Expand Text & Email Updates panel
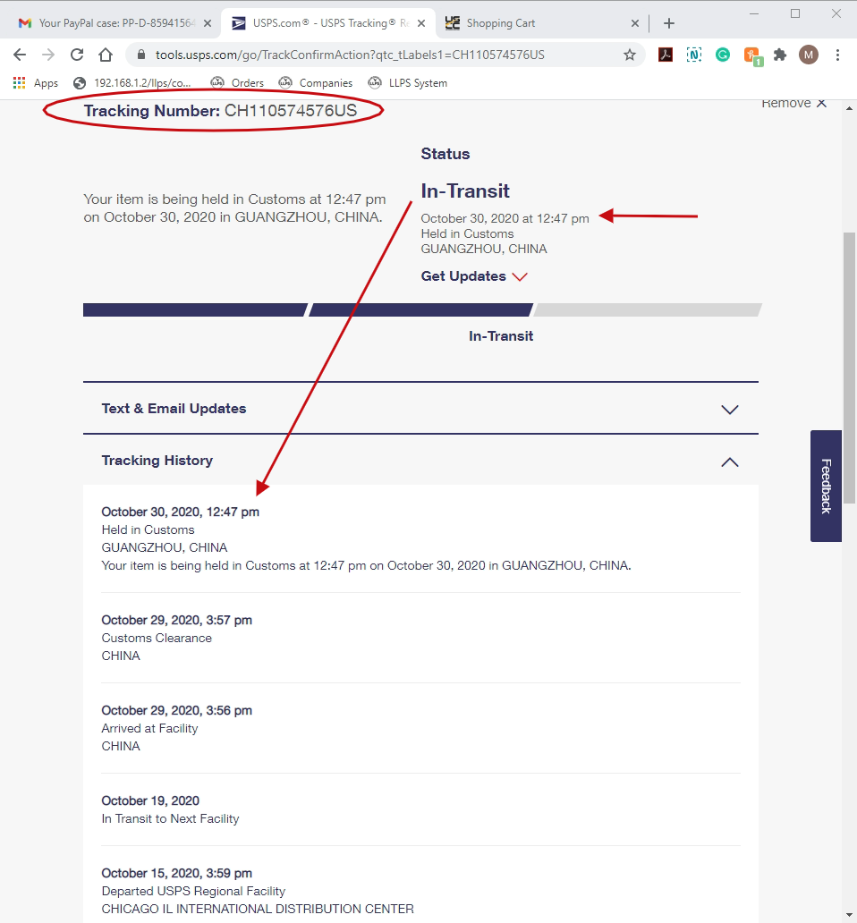The width and height of the screenshot is (857, 923). [729, 410]
